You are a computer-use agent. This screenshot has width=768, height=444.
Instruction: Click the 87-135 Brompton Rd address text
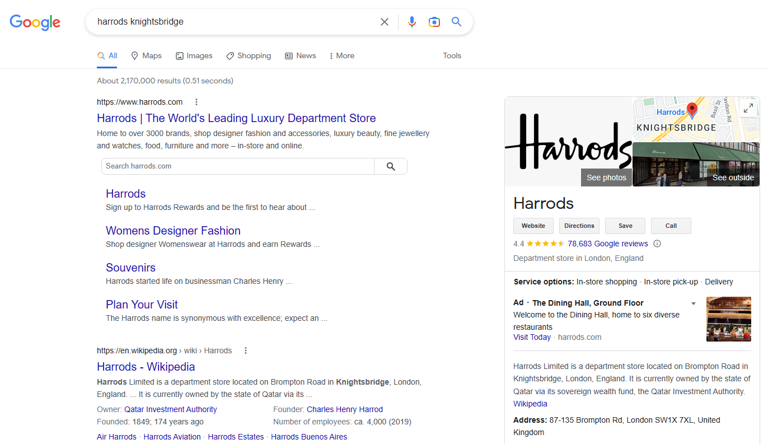point(617,426)
